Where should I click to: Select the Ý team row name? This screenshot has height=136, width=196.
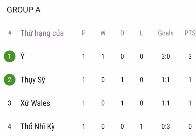tap(23, 56)
